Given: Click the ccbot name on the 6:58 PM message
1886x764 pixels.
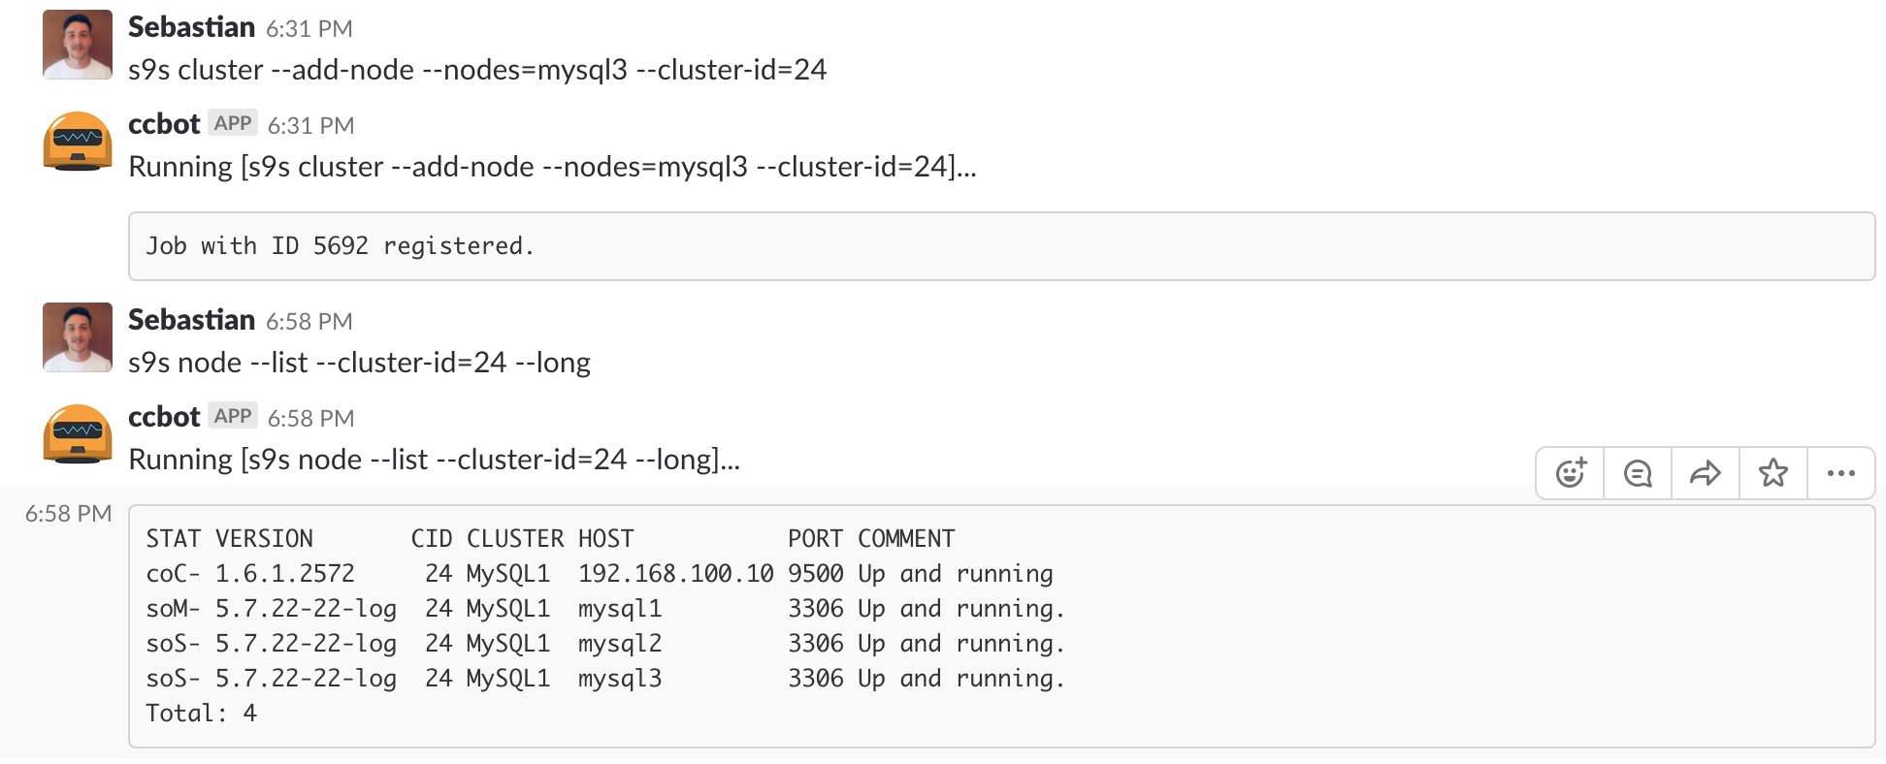Looking at the screenshot, I should pos(164,417).
